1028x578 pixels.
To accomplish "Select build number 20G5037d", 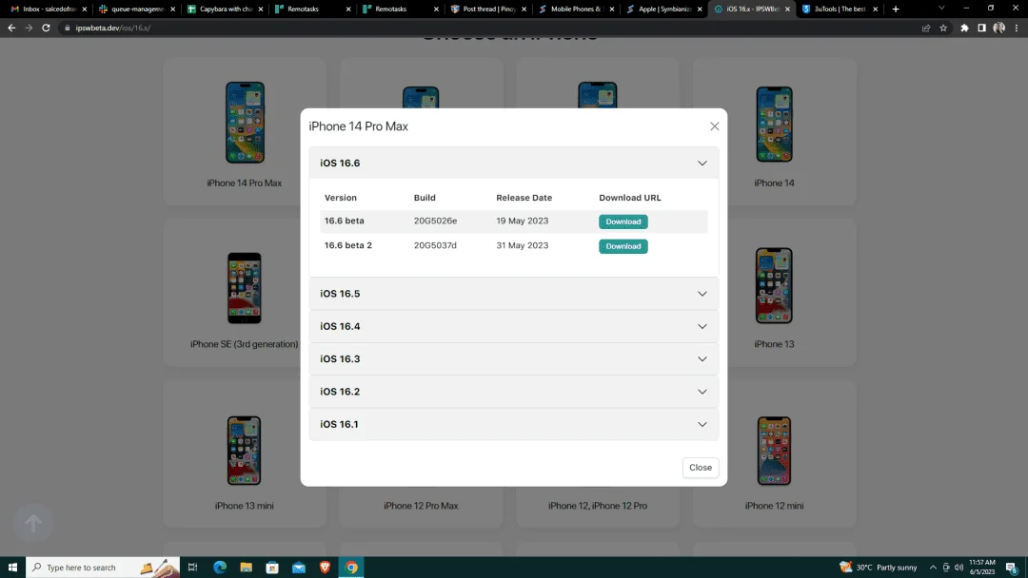I will [435, 245].
